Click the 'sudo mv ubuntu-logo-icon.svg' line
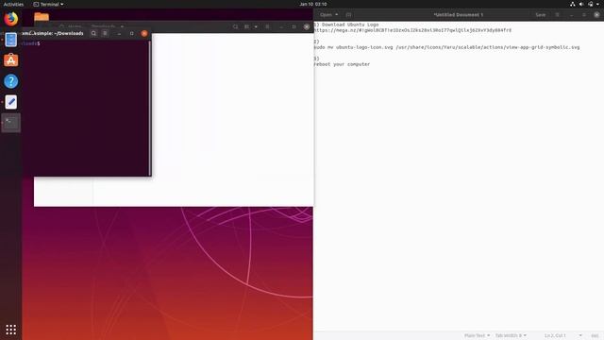The height and width of the screenshot is (340, 604). tap(446, 47)
